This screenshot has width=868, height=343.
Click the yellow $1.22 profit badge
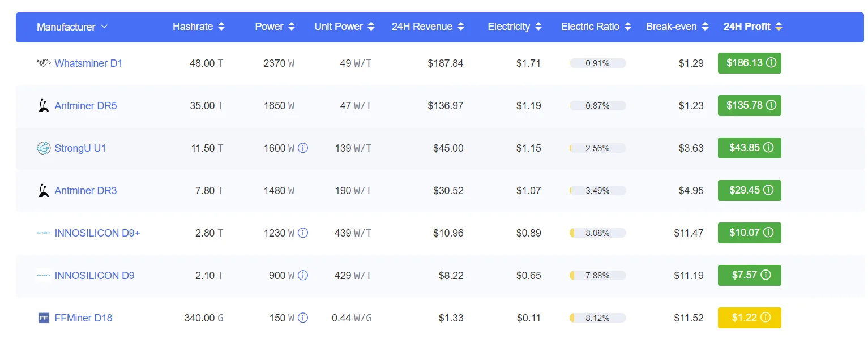(749, 318)
